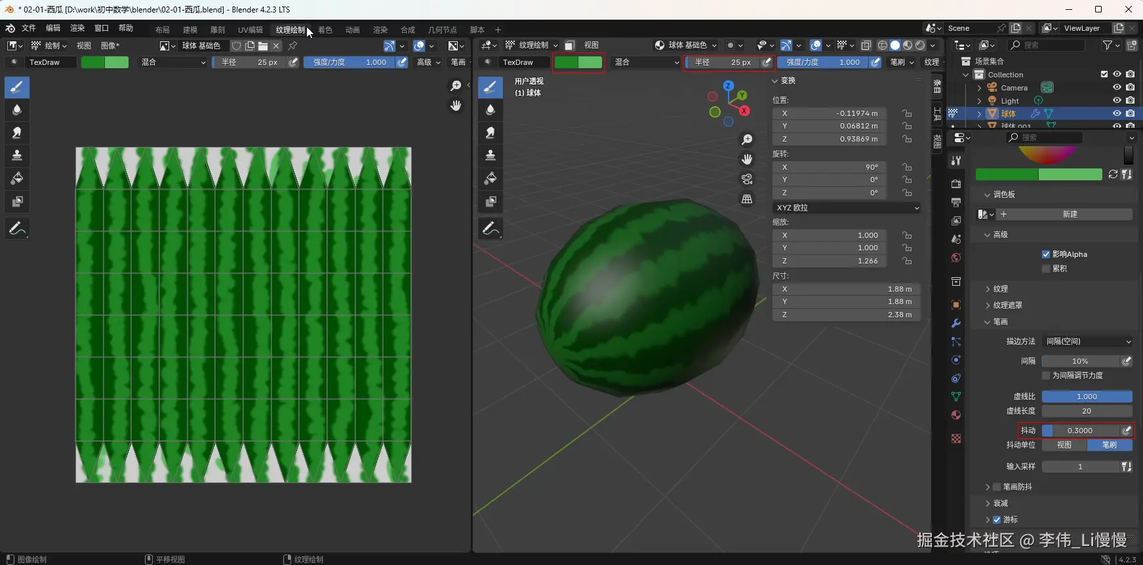Set jitter unit to 视图
Viewport: 1143px width, 565px height.
pos(1064,445)
